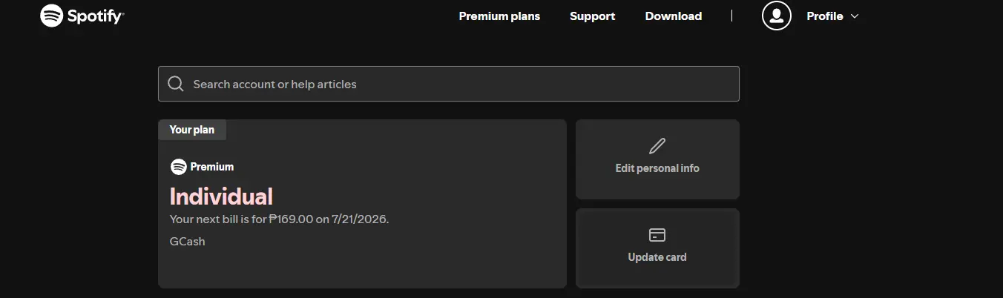Click the Your plan badge
Screen dimensions: 1003x298
tap(192, 130)
